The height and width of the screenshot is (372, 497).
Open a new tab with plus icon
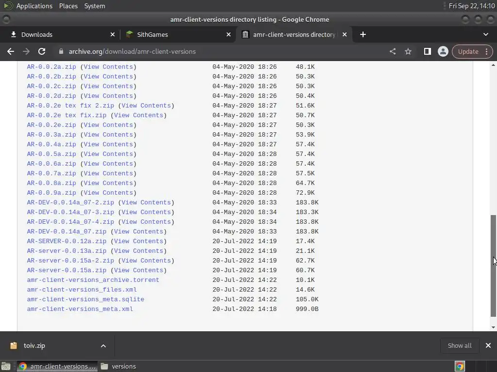pyautogui.click(x=363, y=34)
